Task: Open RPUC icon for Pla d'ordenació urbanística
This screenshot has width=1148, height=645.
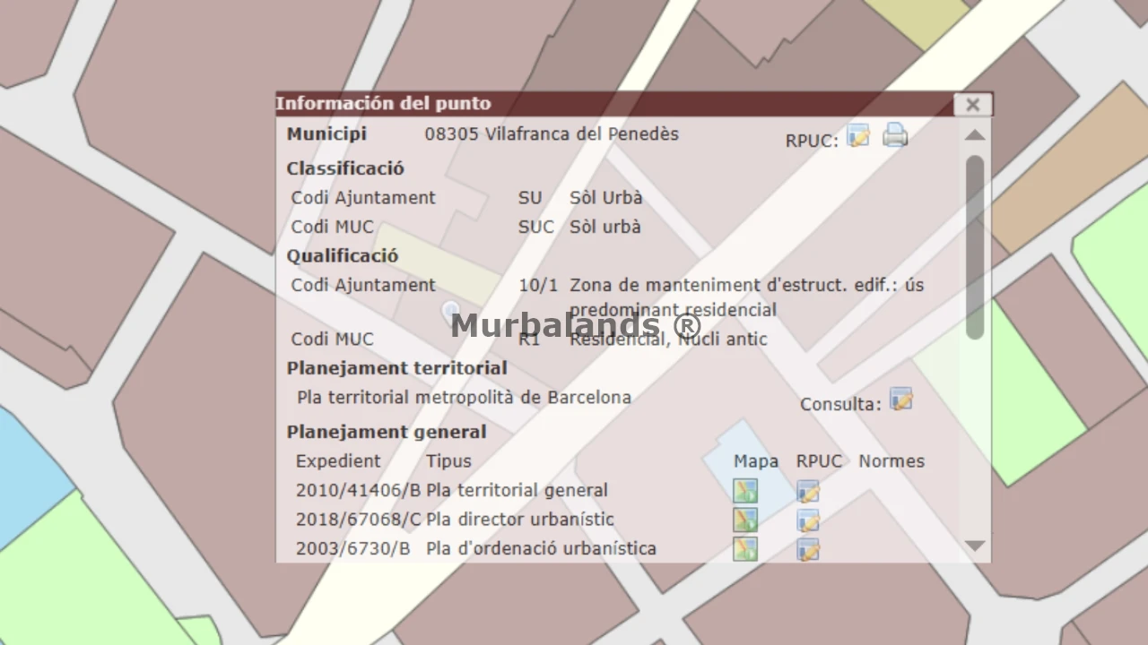Action: pyautogui.click(x=808, y=548)
